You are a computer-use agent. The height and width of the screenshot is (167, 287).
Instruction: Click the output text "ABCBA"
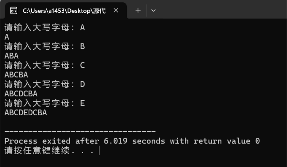point(16,75)
